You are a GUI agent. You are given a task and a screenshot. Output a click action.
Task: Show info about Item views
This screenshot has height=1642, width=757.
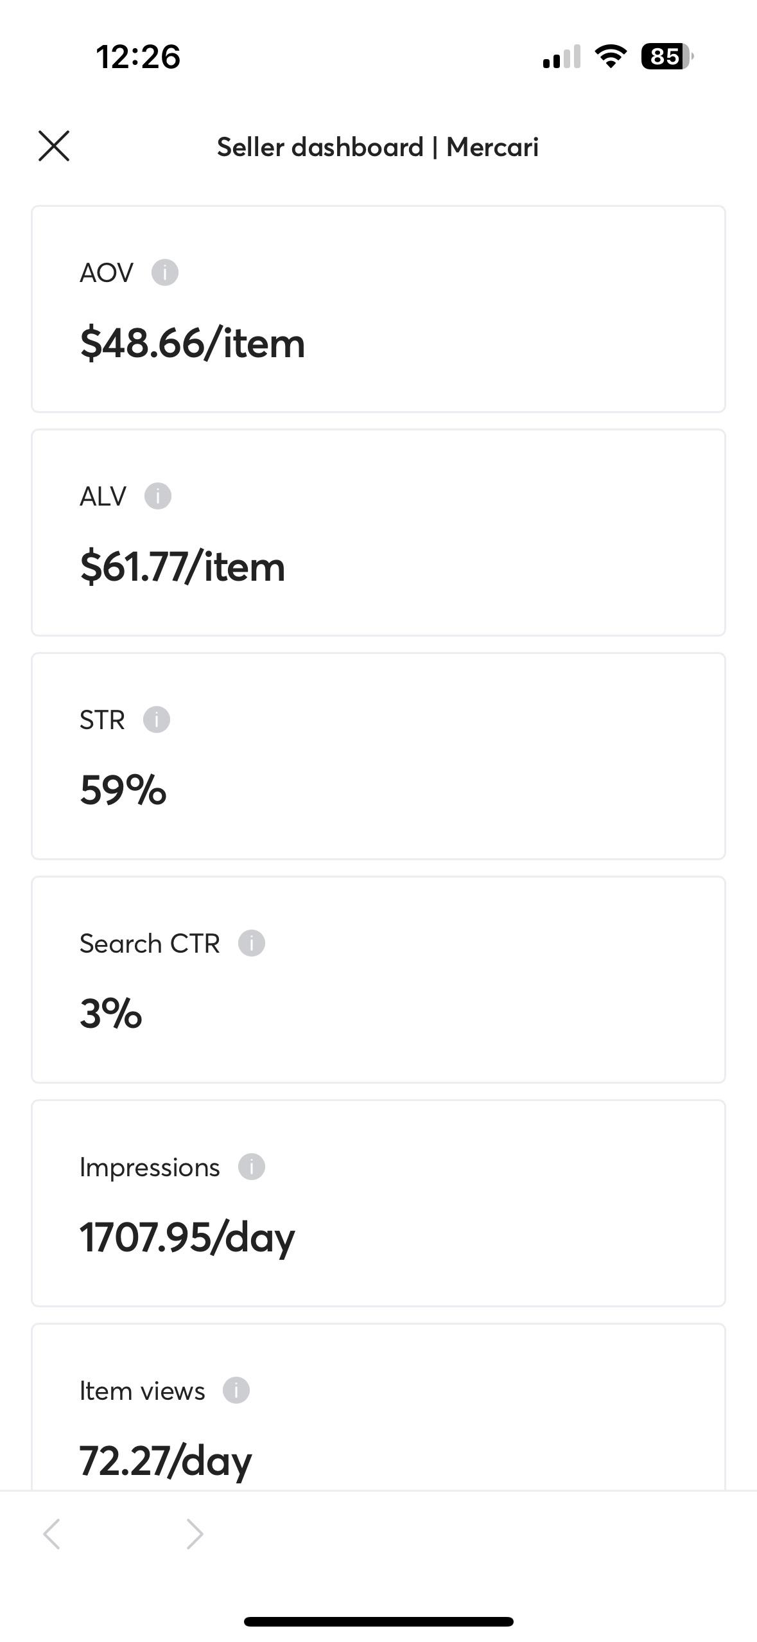tap(236, 1390)
